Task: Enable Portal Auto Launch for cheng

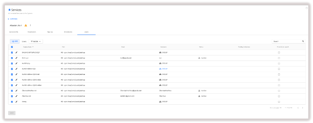Action: (x=279, y=102)
